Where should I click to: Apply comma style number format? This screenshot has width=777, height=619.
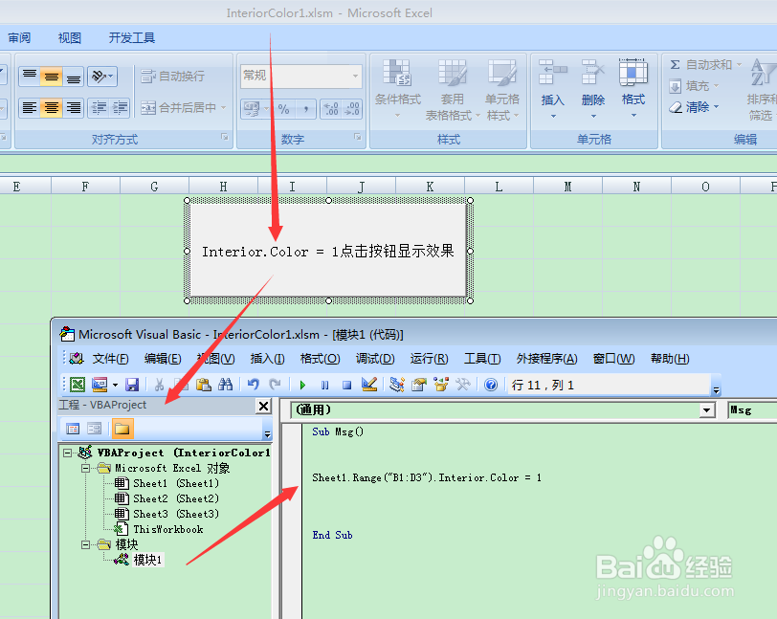point(306,108)
